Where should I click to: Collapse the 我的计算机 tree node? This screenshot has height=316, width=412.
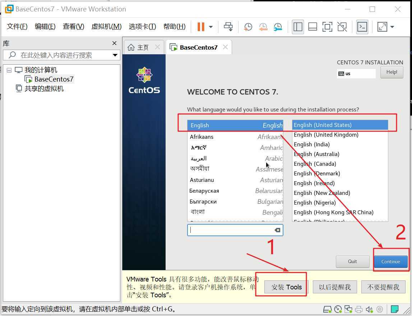(9, 70)
